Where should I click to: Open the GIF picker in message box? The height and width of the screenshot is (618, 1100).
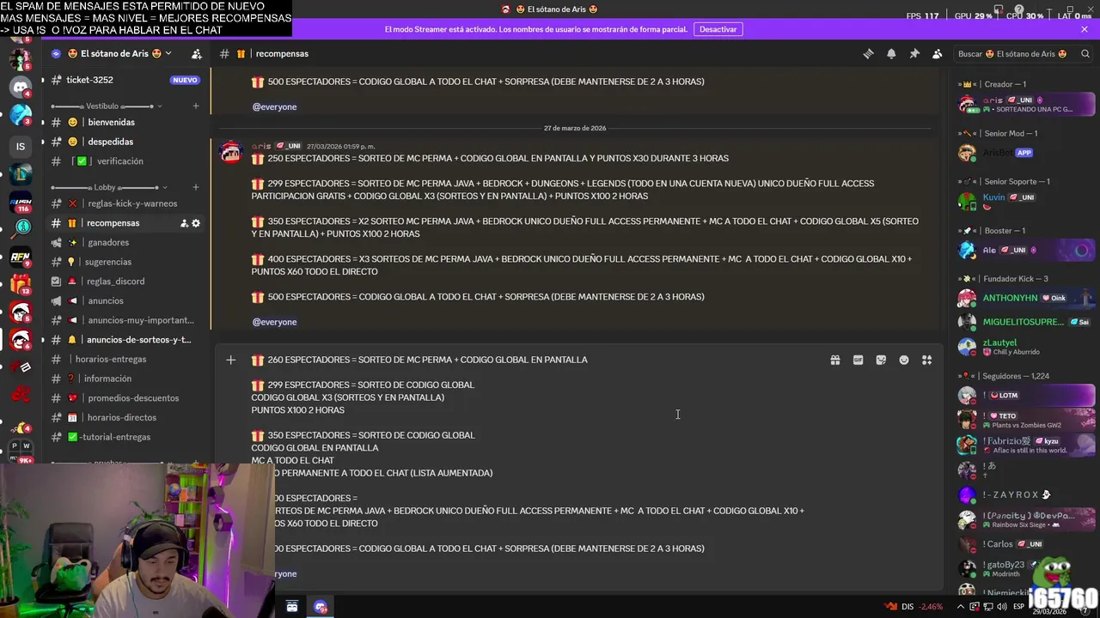point(858,360)
